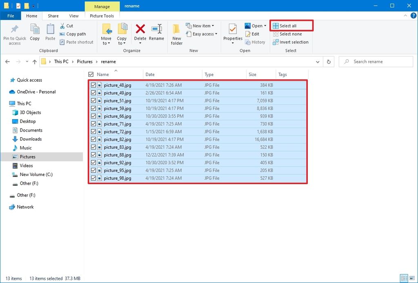This screenshot has width=418, height=283.
Task: Uncheck the Name column header checkbox
Action: point(90,74)
